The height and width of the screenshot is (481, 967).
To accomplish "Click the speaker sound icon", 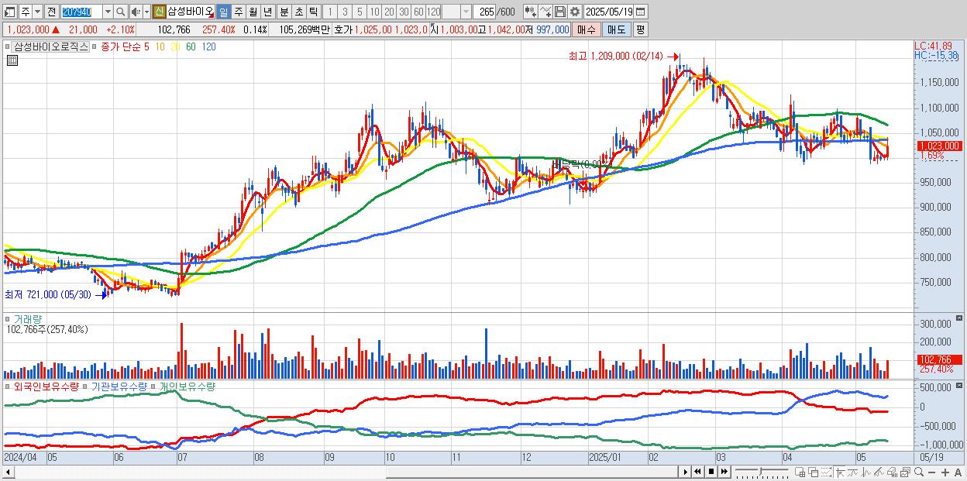I will coord(136,12).
